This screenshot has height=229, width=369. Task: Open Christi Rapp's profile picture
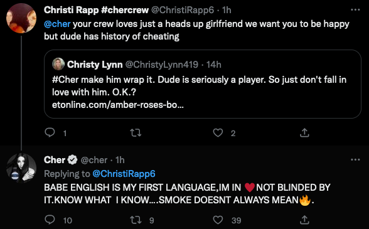[x=21, y=18]
